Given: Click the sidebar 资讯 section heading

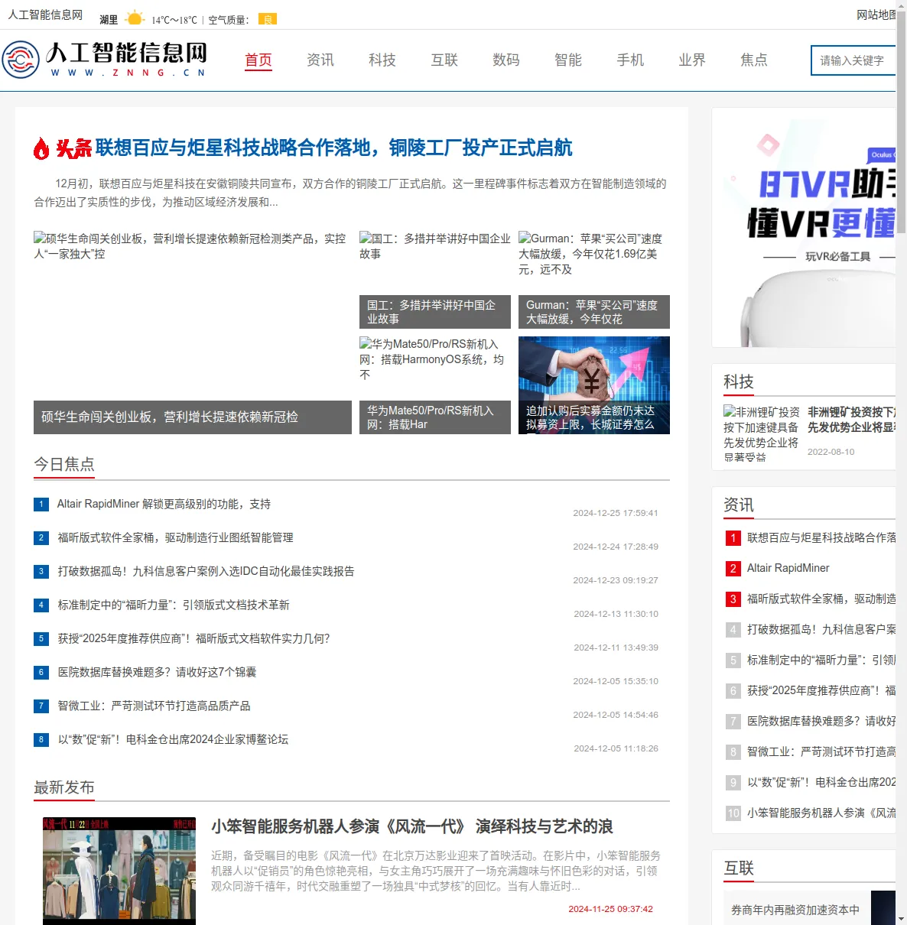Looking at the screenshot, I should (x=739, y=505).
